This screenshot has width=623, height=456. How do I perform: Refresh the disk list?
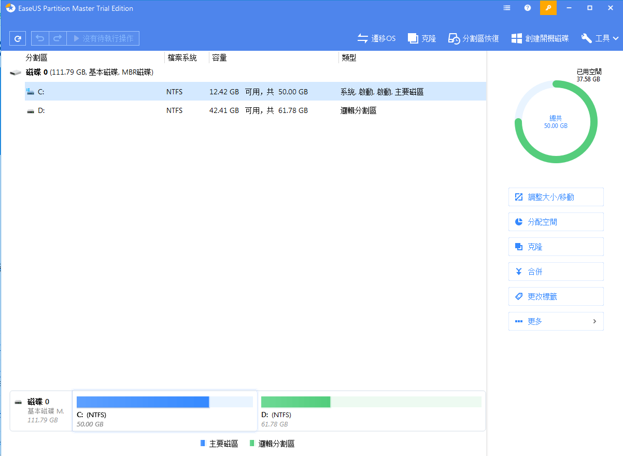[x=17, y=38]
